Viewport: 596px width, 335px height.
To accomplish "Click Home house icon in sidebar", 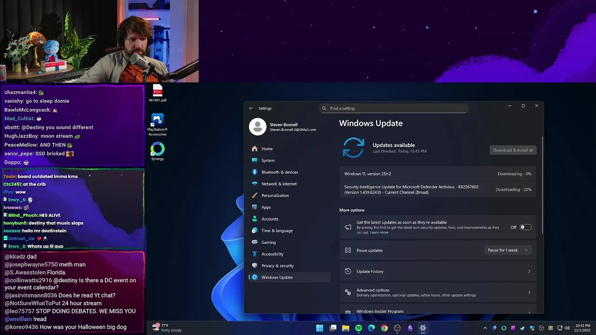I will (255, 149).
